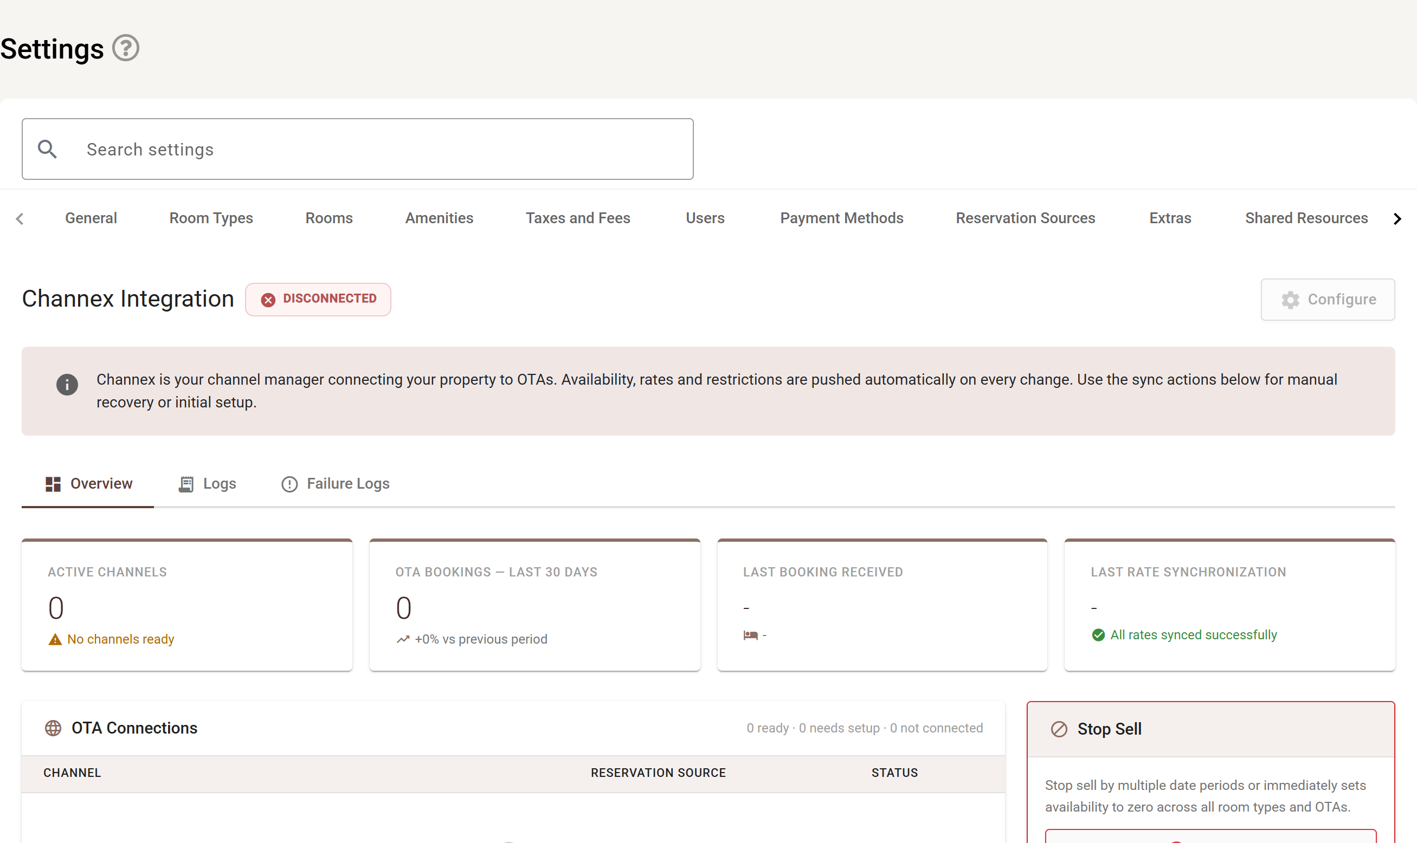Image resolution: width=1417 pixels, height=843 pixels.
Task: Open Taxes and Fees tab
Action: click(578, 218)
